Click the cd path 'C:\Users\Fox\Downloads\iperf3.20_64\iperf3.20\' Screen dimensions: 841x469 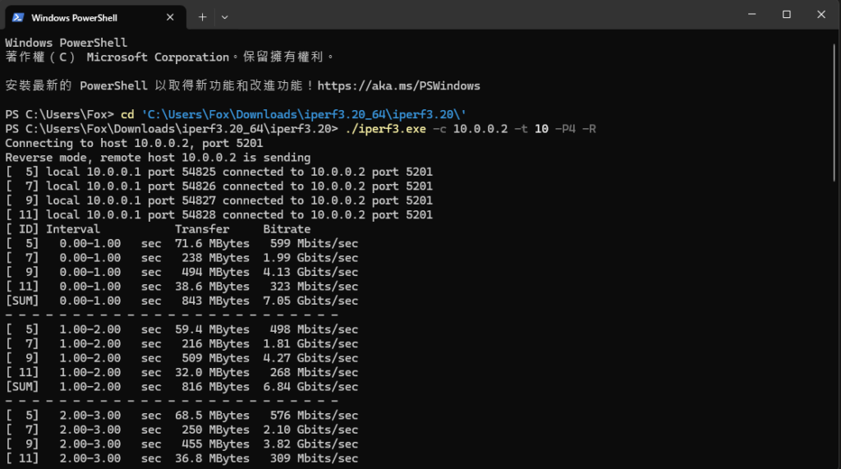304,114
